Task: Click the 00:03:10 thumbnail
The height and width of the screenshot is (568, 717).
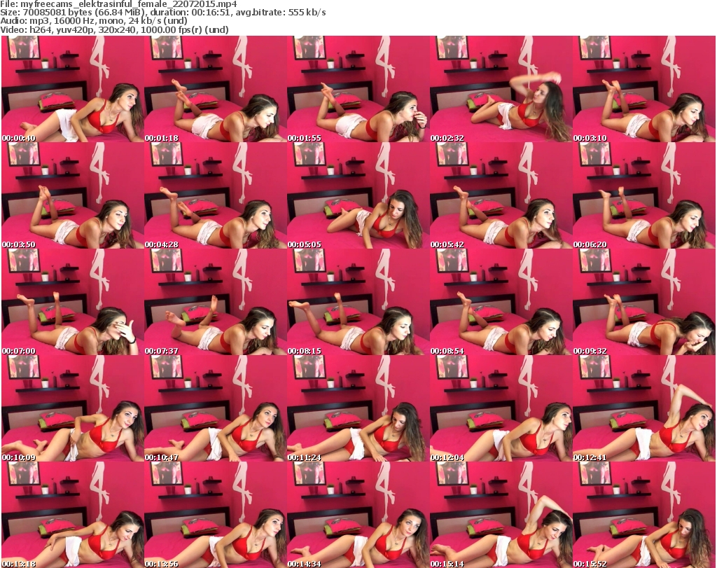Action: (644, 89)
